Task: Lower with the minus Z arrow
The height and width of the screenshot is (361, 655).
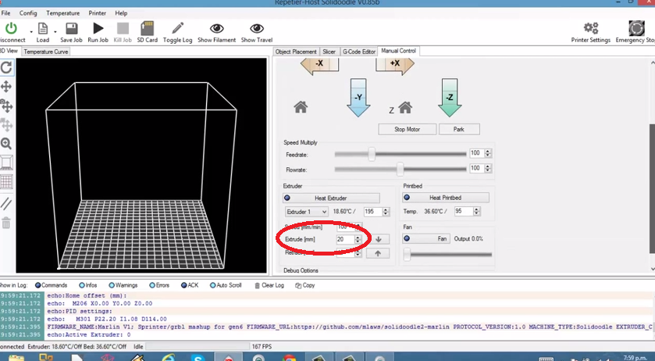Action: [x=450, y=98]
